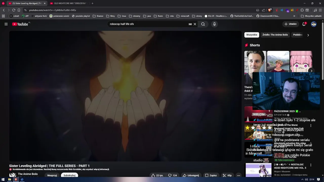The height and width of the screenshot is (182, 324).
Task: Click 'Udostępnij' share button
Action: point(191,175)
